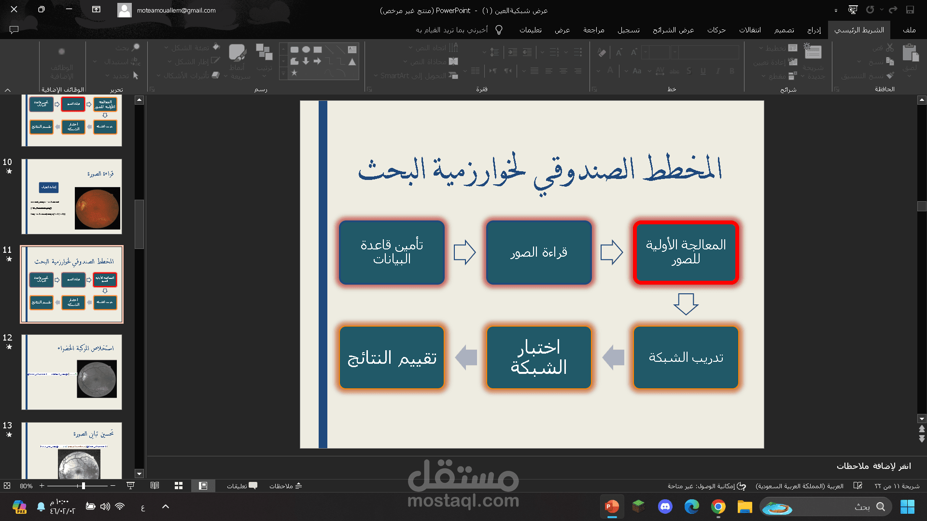Click the Increase List Level indent icon
This screenshot has height=521, width=927.
[x=513, y=52]
